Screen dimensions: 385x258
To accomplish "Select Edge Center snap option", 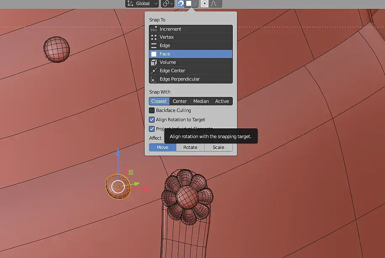I will [191, 70].
